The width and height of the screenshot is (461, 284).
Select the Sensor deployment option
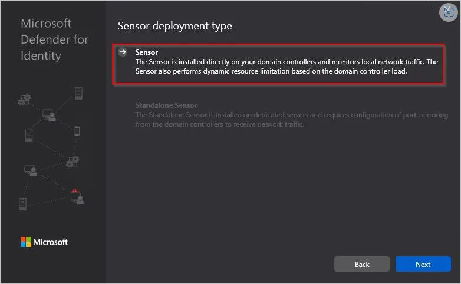[x=278, y=64]
